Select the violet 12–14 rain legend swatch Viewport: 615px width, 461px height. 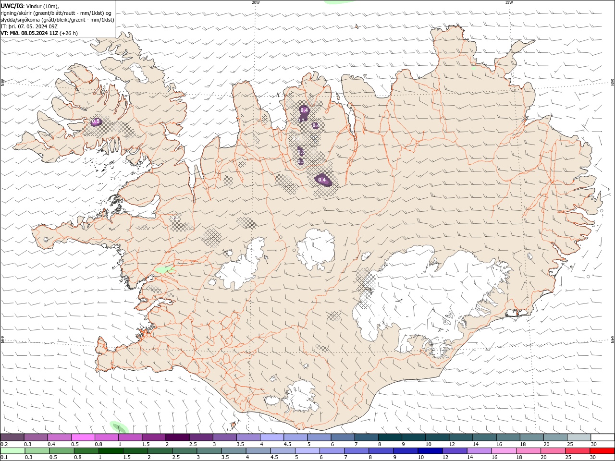(455, 451)
